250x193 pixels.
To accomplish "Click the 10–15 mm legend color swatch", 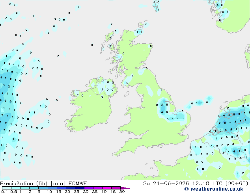I will 52,188.
